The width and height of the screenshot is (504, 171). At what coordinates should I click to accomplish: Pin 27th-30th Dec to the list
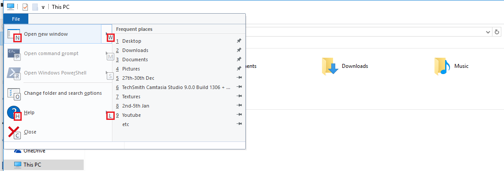point(239,78)
